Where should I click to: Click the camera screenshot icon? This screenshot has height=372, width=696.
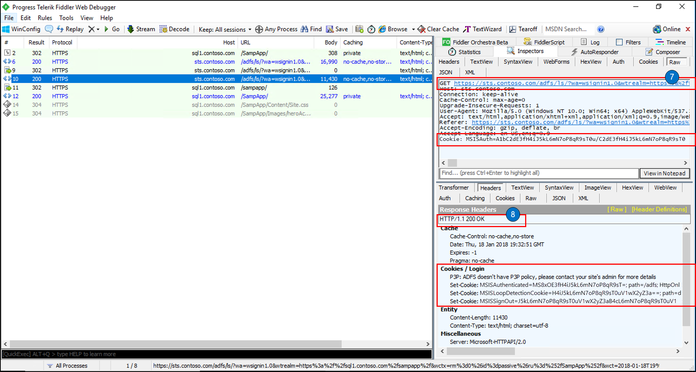coord(359,29)
